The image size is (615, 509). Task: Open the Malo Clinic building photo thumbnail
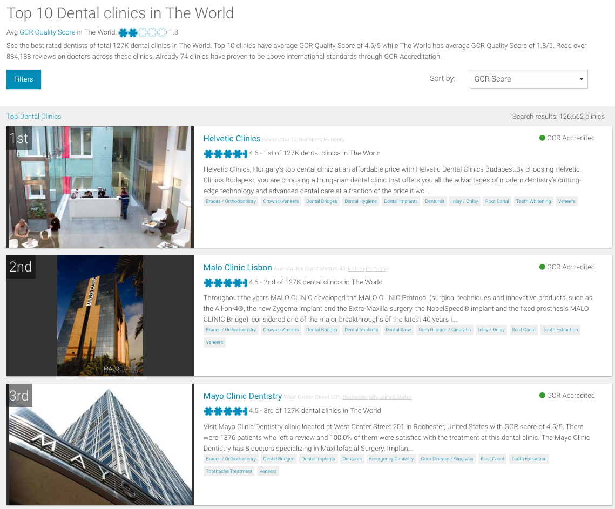100,316
